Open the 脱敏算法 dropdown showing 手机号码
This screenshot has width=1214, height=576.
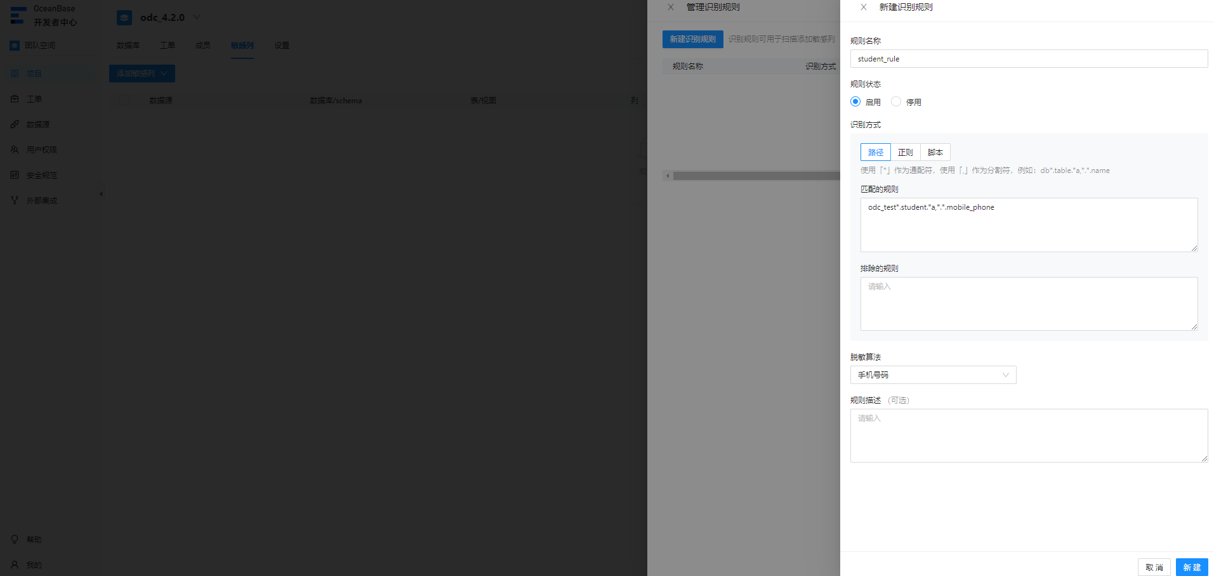pos(933,375)
